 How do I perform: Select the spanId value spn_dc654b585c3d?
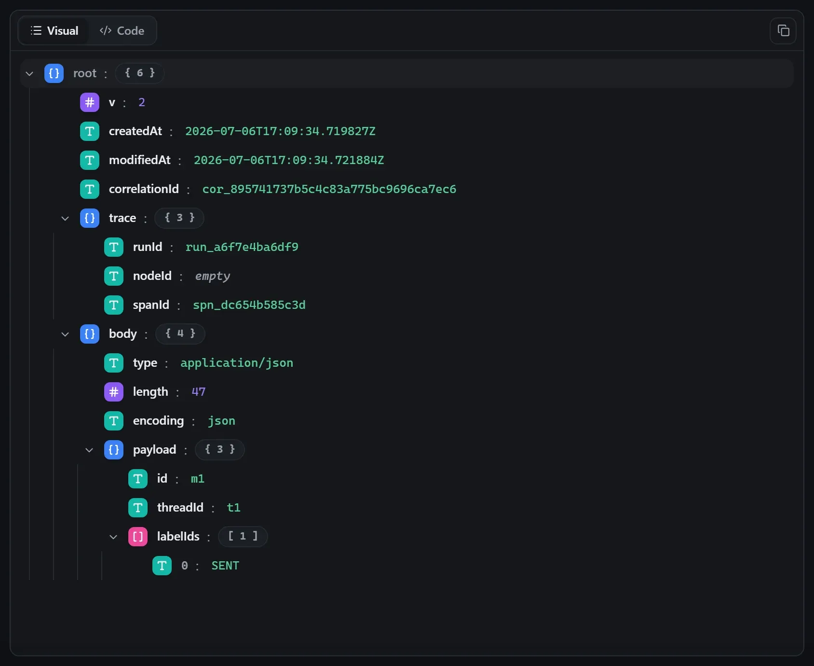(249, 305)
